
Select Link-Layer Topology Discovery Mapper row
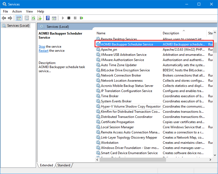click(x=154, y=138)
